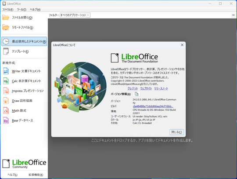This screenshot has height=179, width=237.
Task: Minimize the LibreOffice window
Action: [x=210, y=4]
